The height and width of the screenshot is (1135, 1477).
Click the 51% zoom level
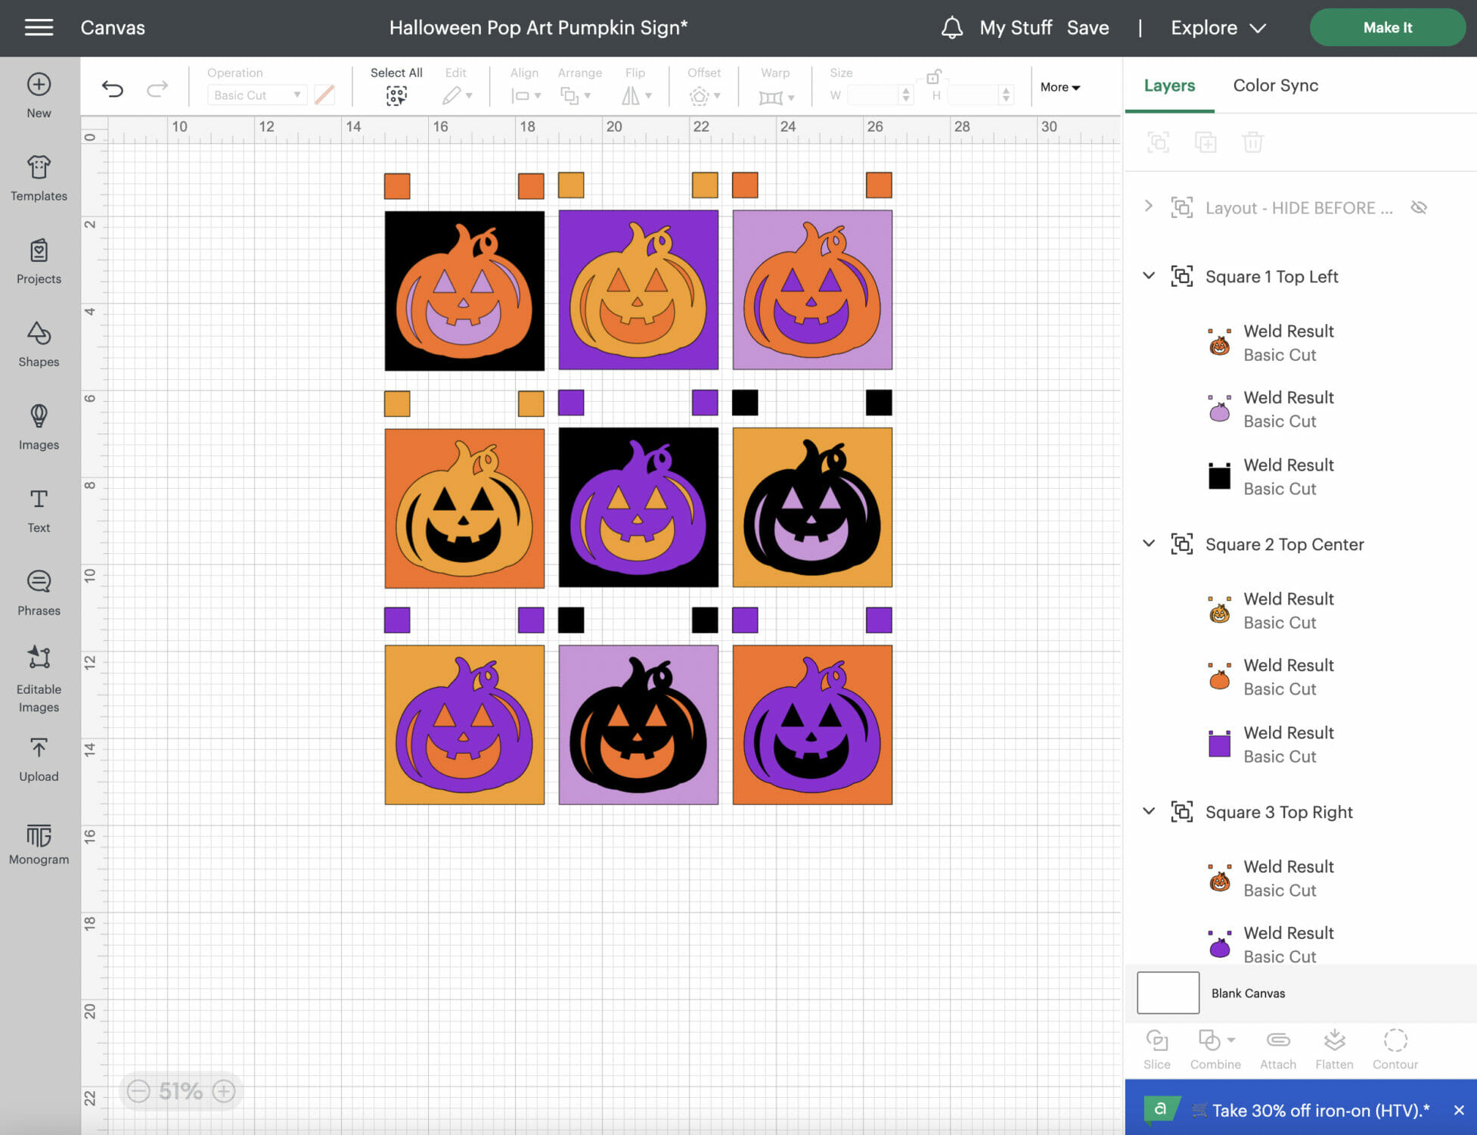(x=181, y=1090)
